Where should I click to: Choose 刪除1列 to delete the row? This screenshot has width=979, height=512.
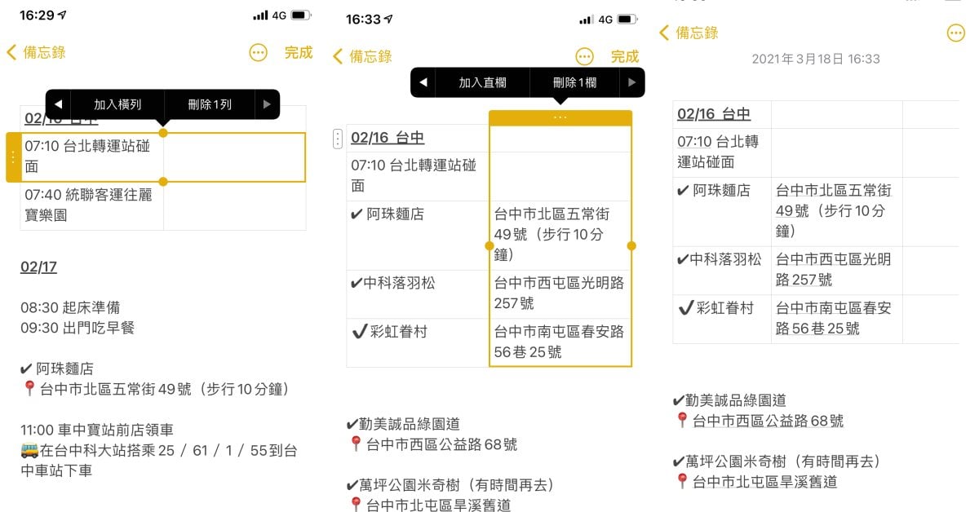point(210,104)
